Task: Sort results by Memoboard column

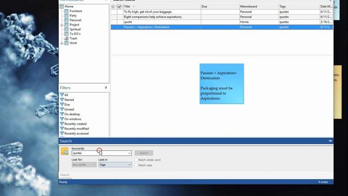Action: pos(259,7)
